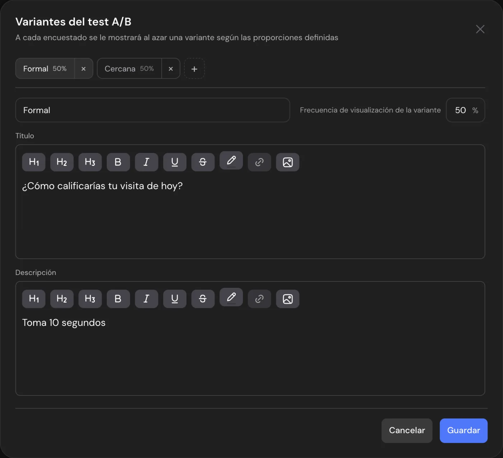The height and width of the screenshot is (458, 503).
Task: Insert a link in the Título editor
Action: [259, 162]
